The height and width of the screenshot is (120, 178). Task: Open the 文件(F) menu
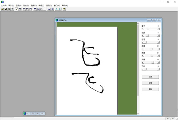(4, 5)
